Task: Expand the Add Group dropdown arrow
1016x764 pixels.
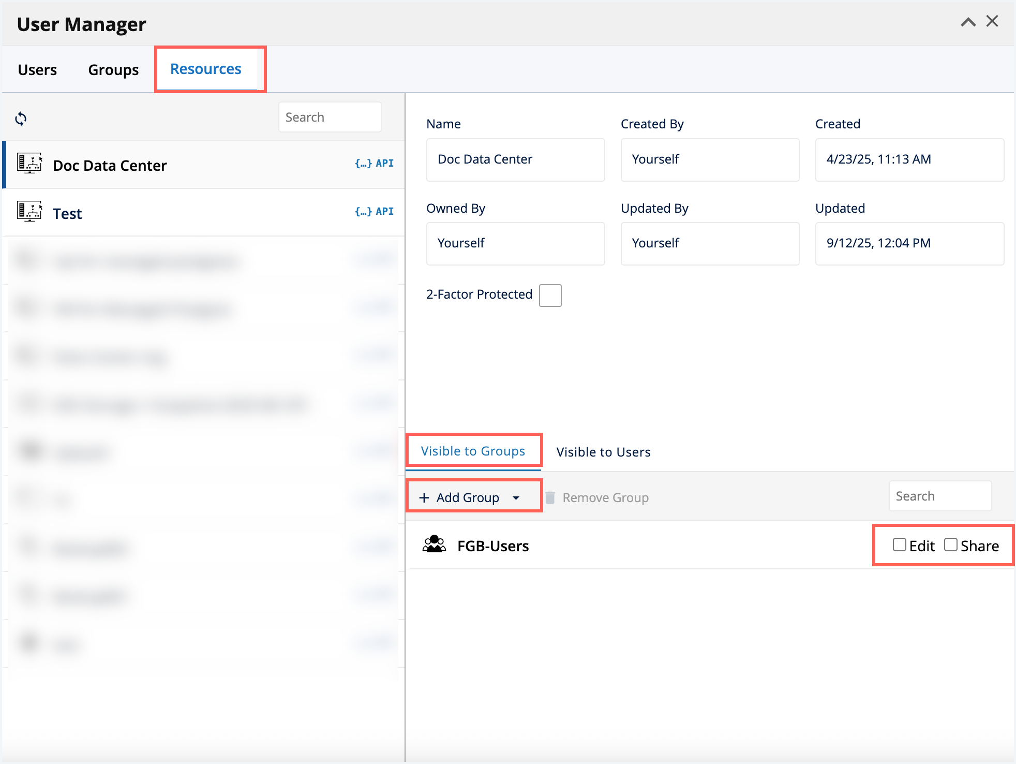Action: [x=516, y=498]
